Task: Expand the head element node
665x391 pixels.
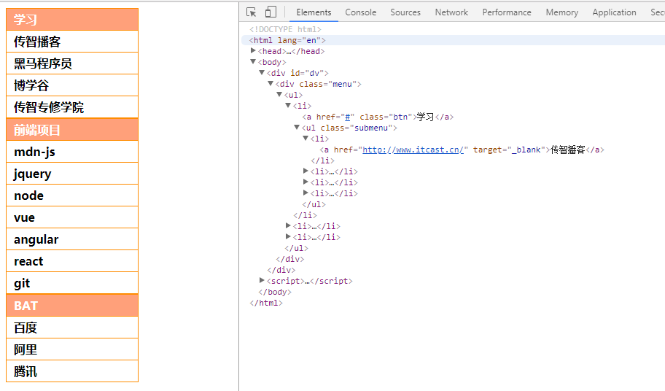Action: pos(254,51)
